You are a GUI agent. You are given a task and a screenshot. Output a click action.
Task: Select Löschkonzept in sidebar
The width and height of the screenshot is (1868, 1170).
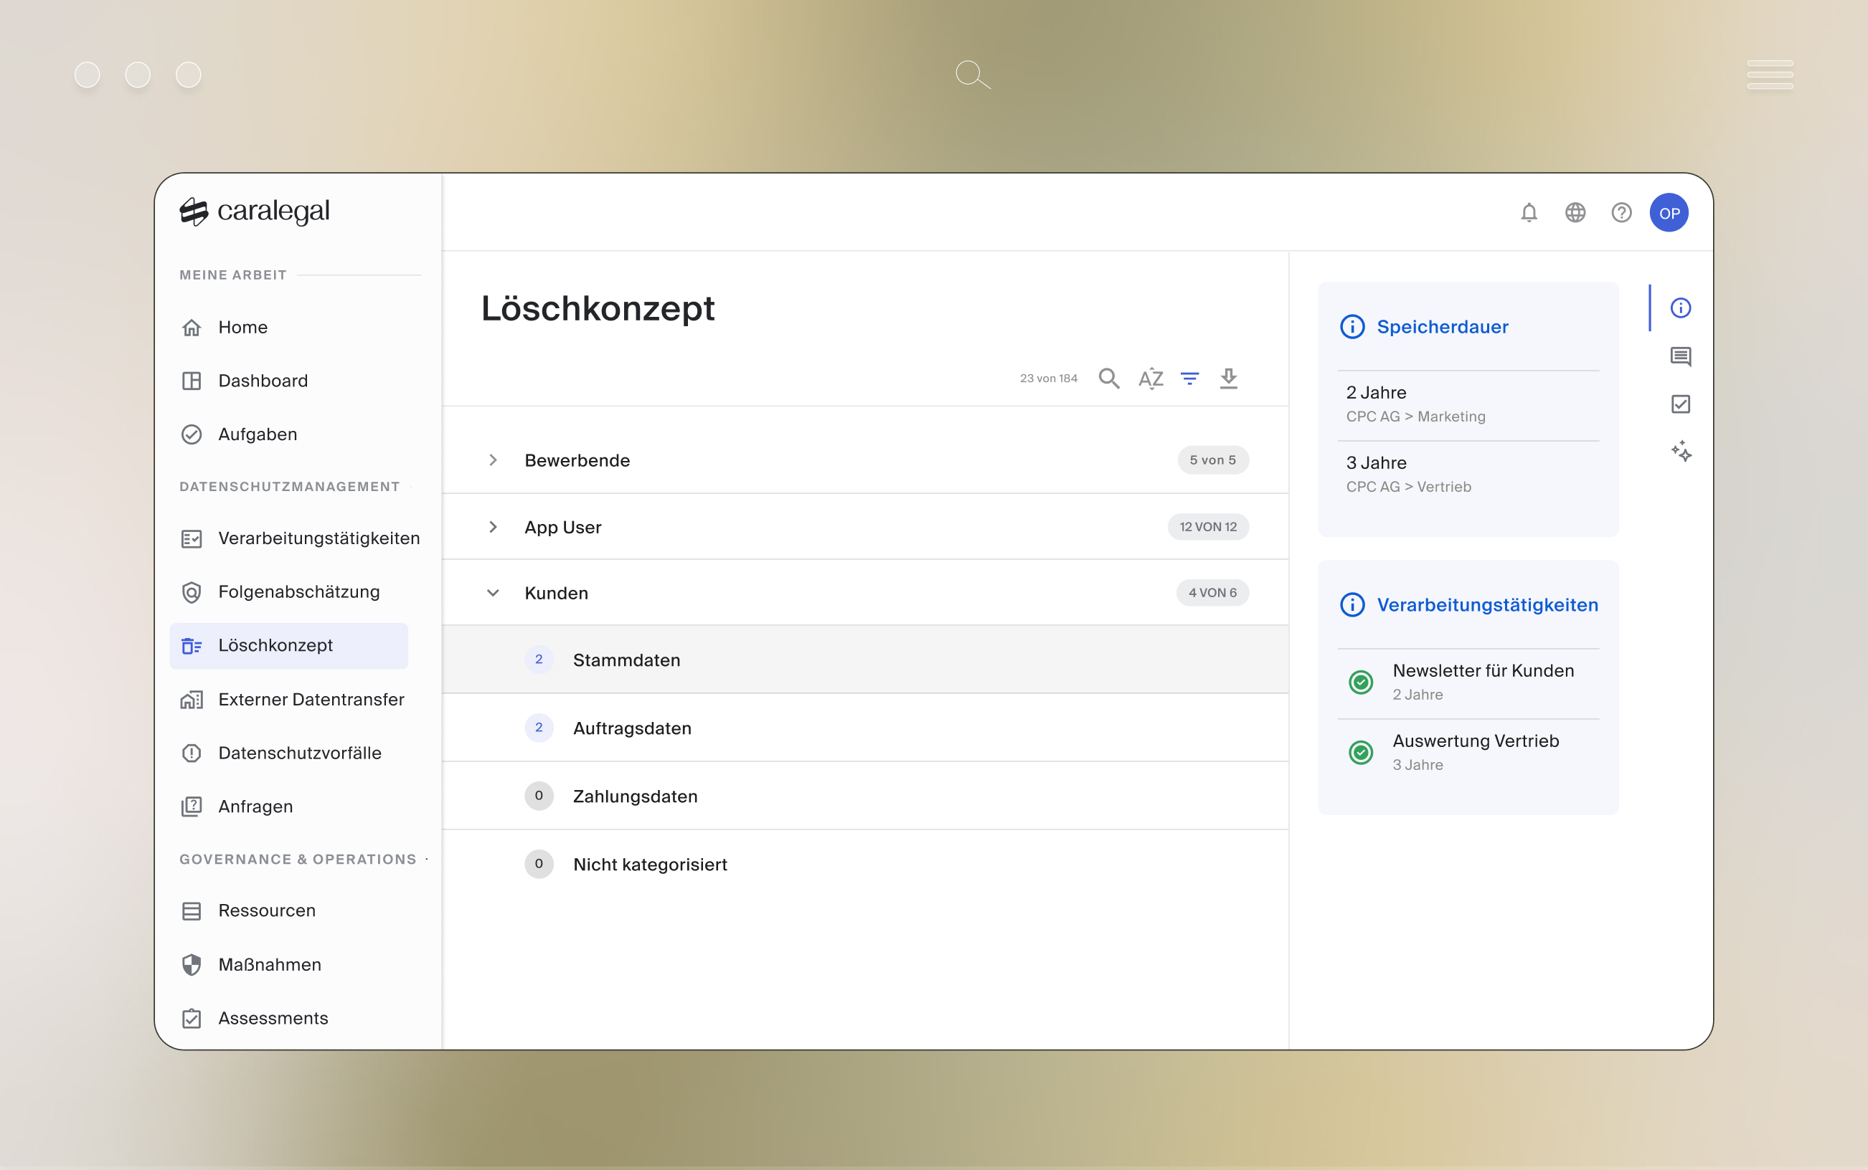click(289, 645)
